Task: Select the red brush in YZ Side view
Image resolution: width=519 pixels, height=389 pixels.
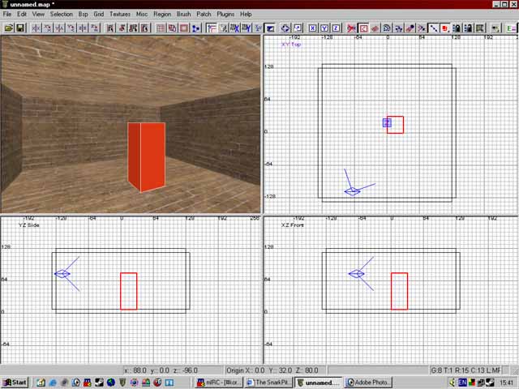Action: [x=128, y=291]
